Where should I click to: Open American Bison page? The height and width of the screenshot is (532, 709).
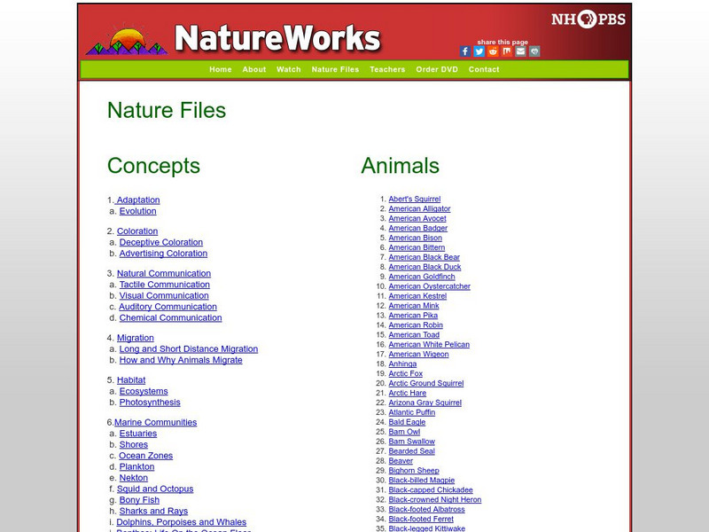[x=416, y=238]
